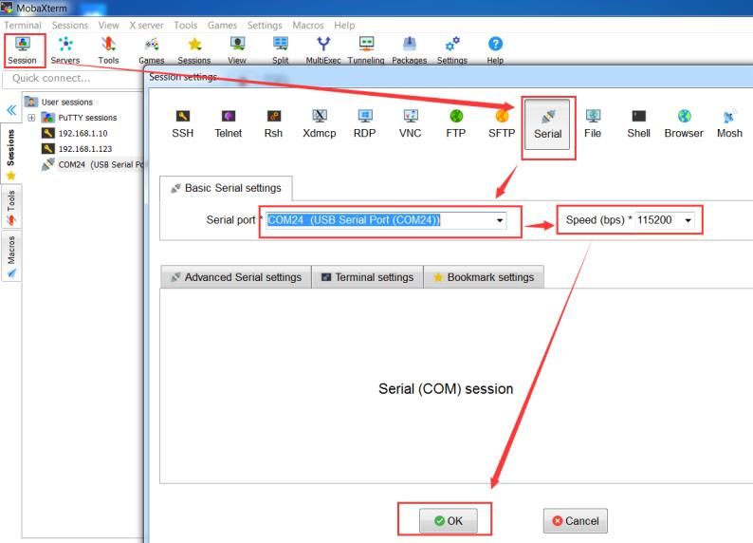Open the Settings gears toolbar icon
Screen dimensions: 753x543
[x=452, y=50]
